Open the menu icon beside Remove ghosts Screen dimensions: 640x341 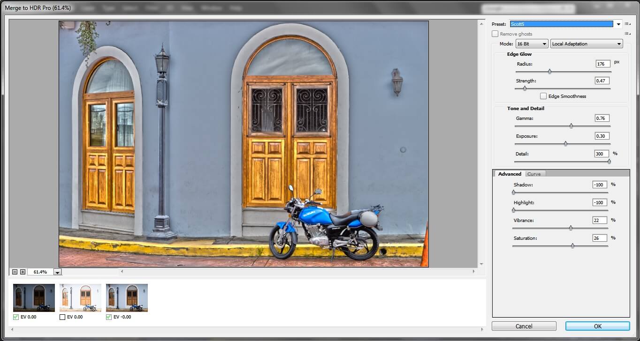coord(627,34)
